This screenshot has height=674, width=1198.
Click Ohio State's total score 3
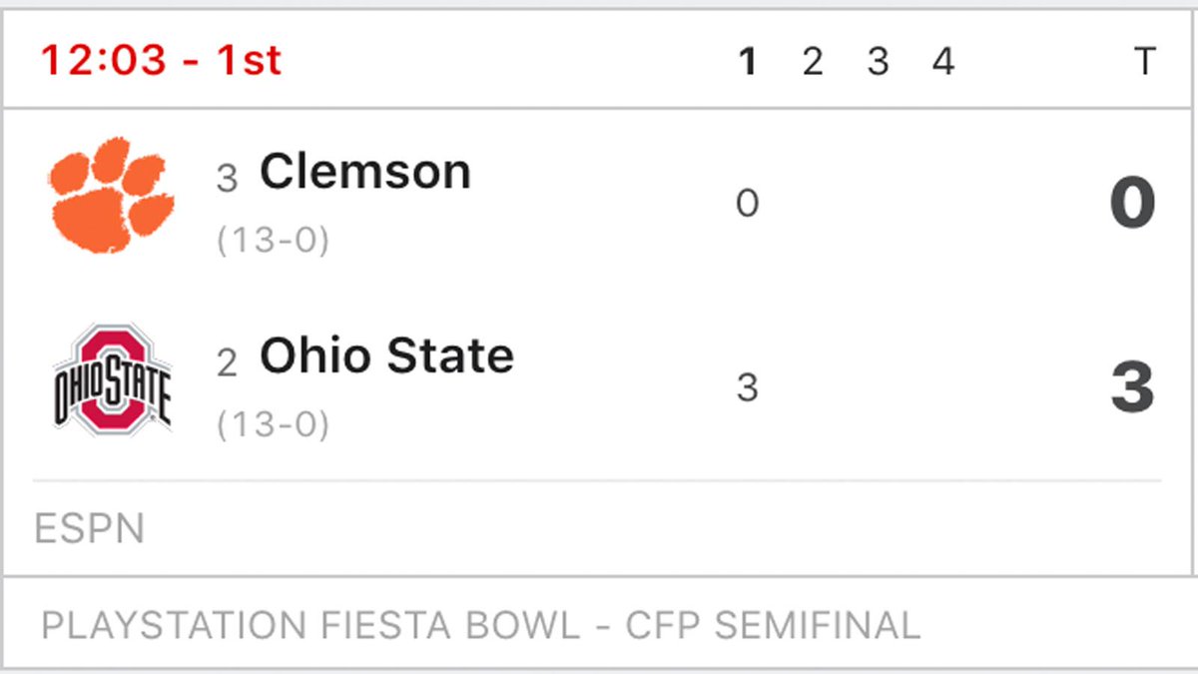[1132, 387]
